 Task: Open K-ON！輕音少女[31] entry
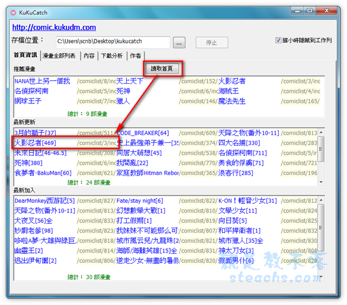(x=248, y=200)
